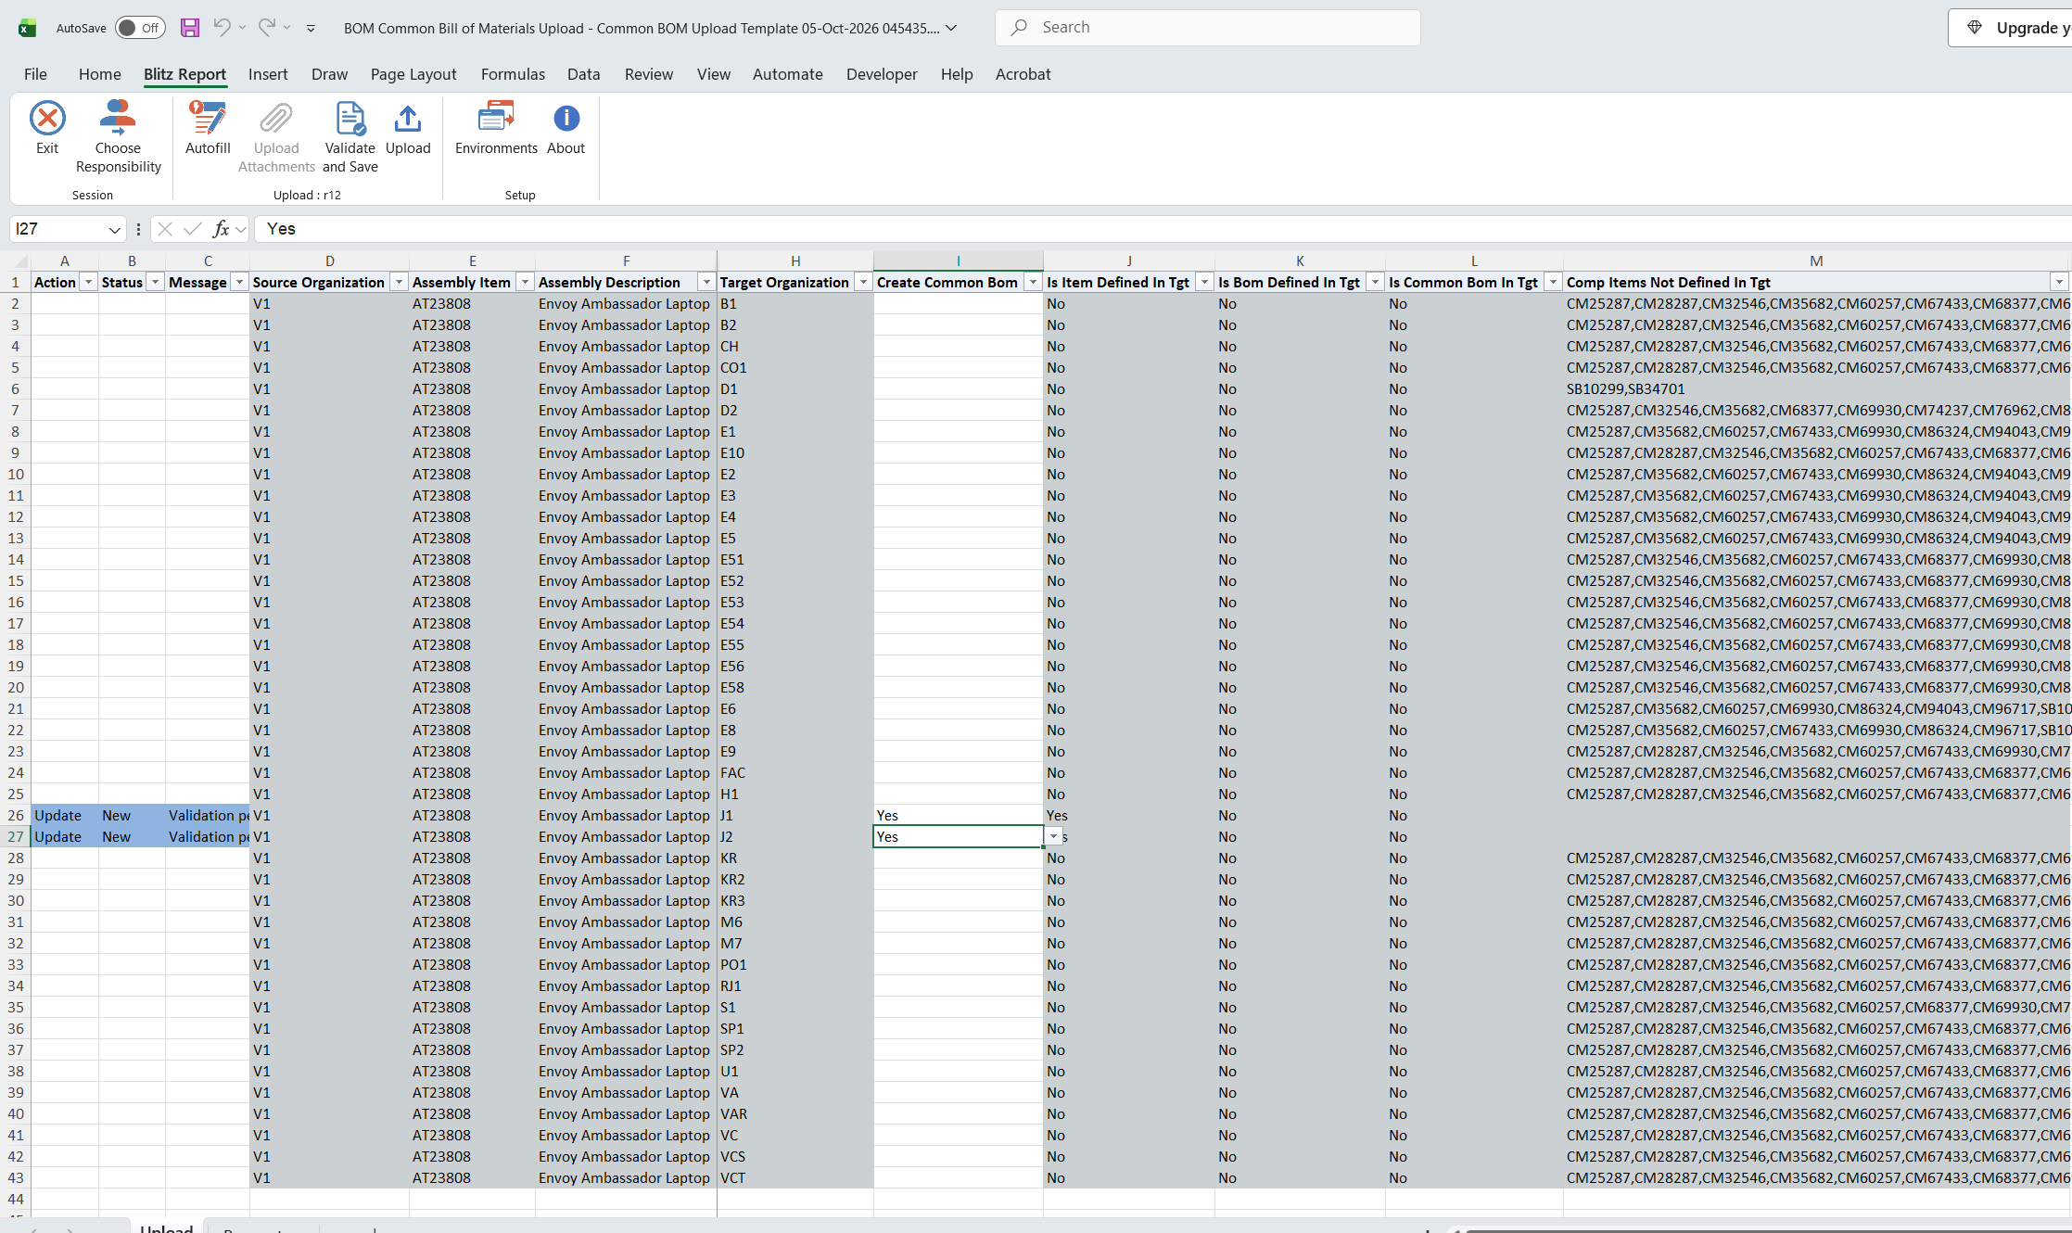The image size is (2072, 1233).
Task: Click the Upgrade button
Action: pyautogui.click(x=2010, y=28)
